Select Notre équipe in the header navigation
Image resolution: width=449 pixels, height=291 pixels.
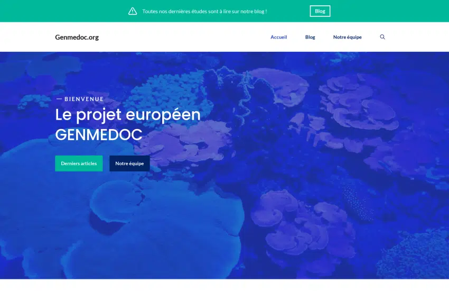(348, 37)
